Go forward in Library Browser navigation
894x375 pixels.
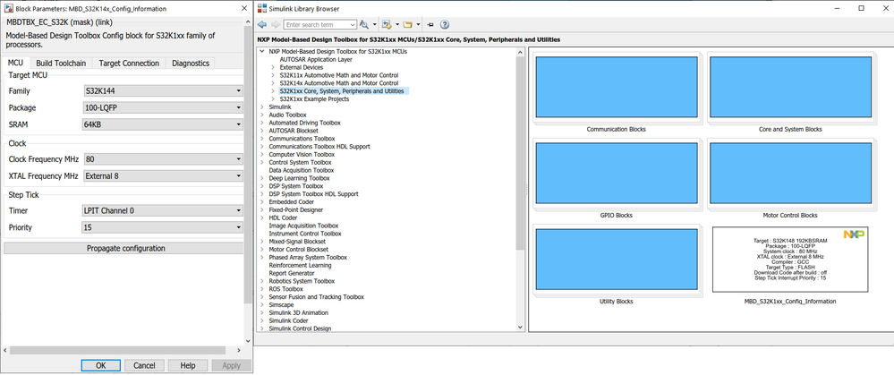[276, 24]
